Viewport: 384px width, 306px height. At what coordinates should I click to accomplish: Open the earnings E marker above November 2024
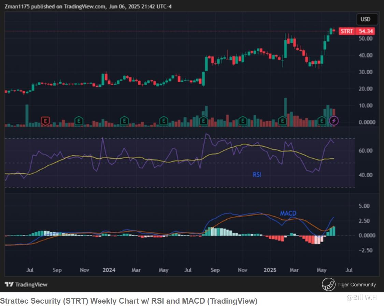[x=243, y=121]
